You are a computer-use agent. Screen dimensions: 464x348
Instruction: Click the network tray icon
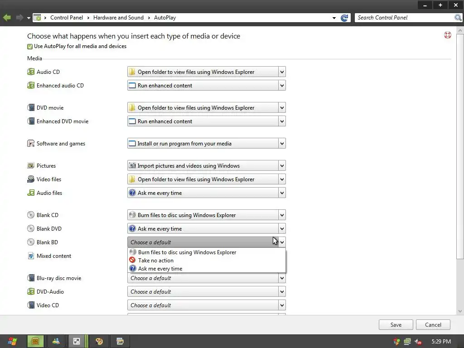[407, 342]
